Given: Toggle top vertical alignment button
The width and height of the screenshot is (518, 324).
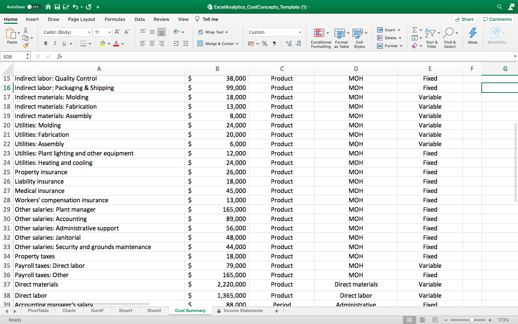Looking at the screenshot, I should tap(143, 32).
